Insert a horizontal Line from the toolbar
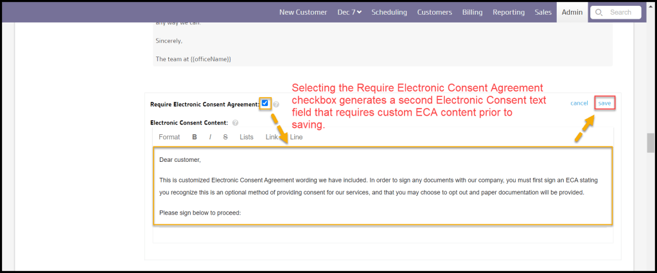 pos(296,137)
